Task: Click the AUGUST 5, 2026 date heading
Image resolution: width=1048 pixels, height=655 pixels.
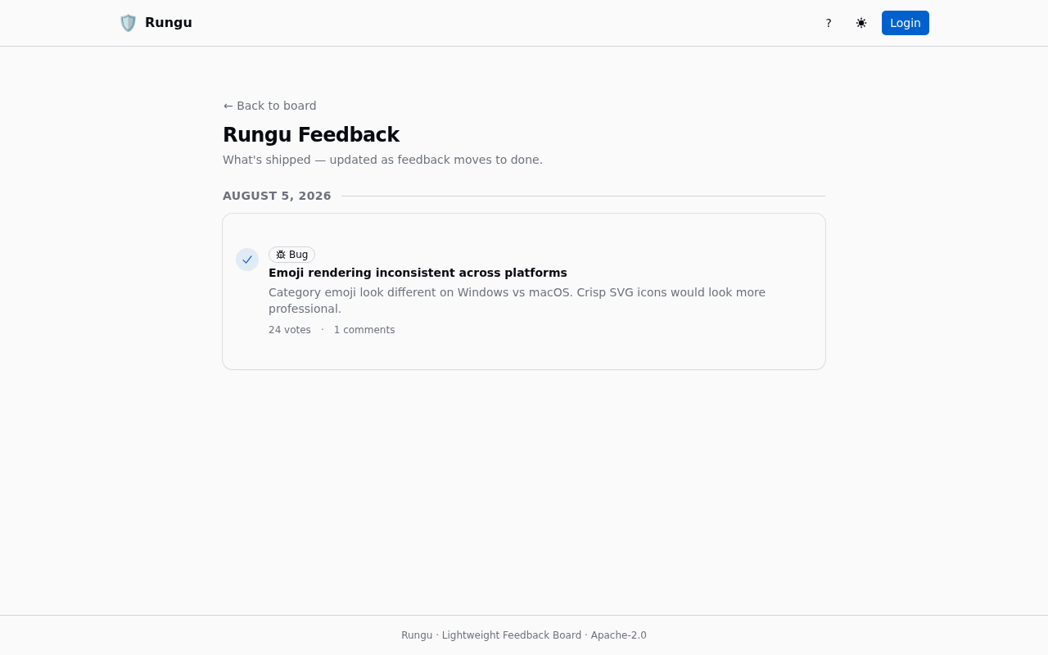Action: (x=277, y=196)
